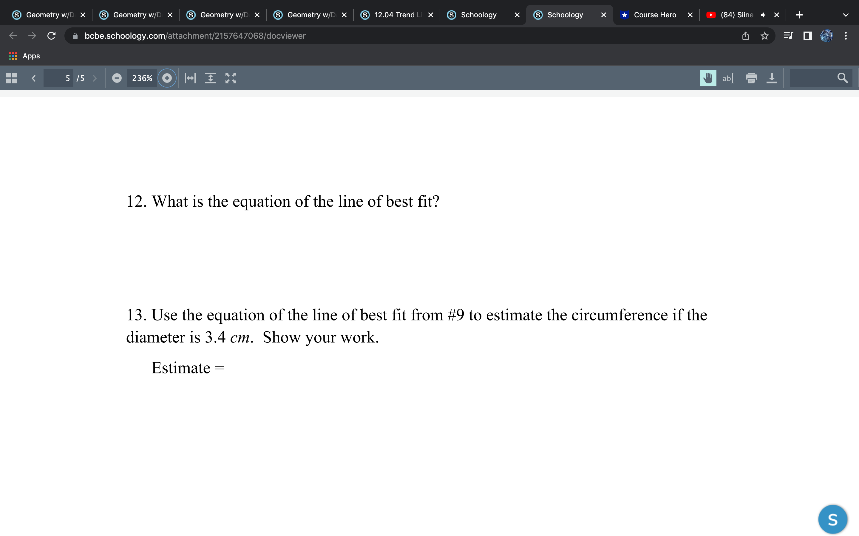Enter fullscreen presentation mode

231,78
